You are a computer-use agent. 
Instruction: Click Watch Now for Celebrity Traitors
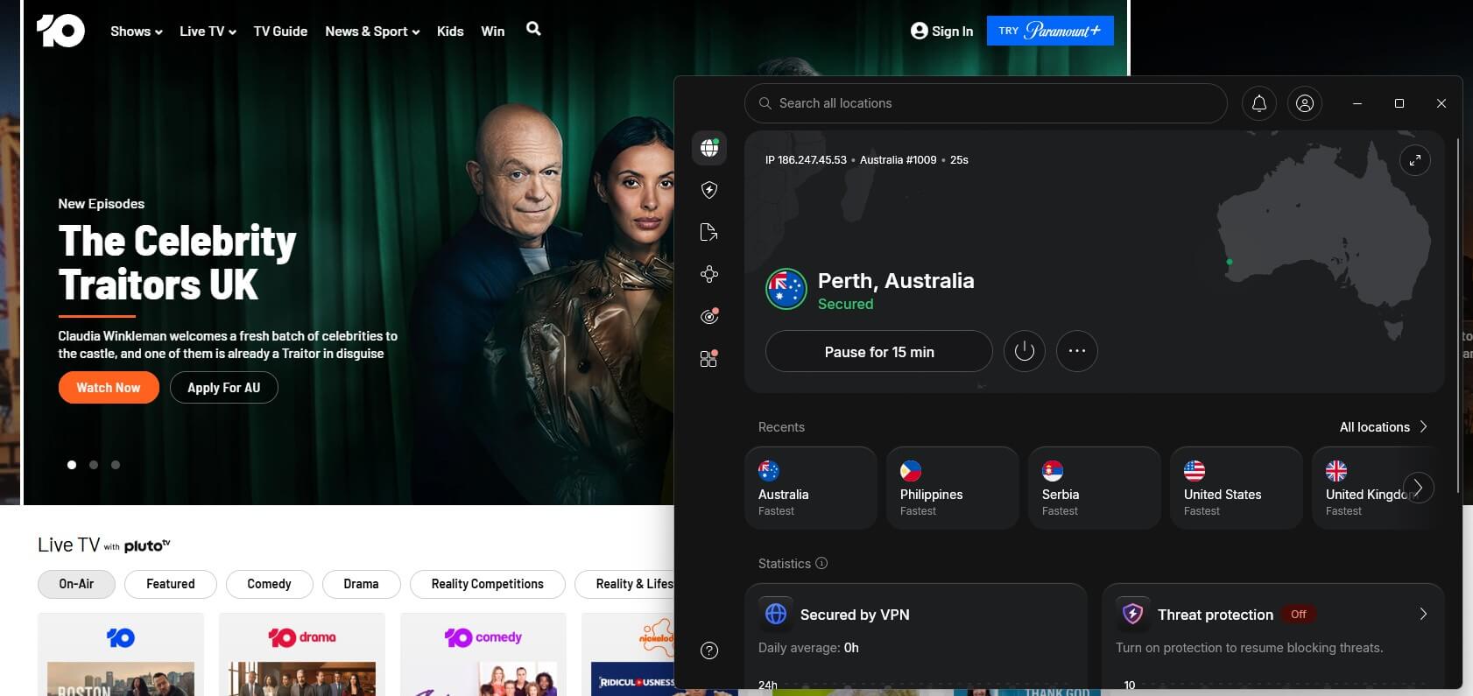point(109,388)
